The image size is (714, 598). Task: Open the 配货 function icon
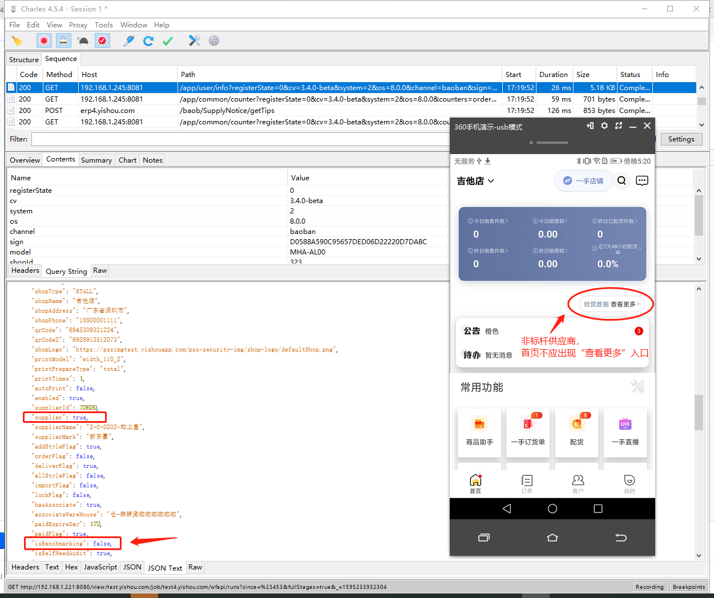coord(576,432)
